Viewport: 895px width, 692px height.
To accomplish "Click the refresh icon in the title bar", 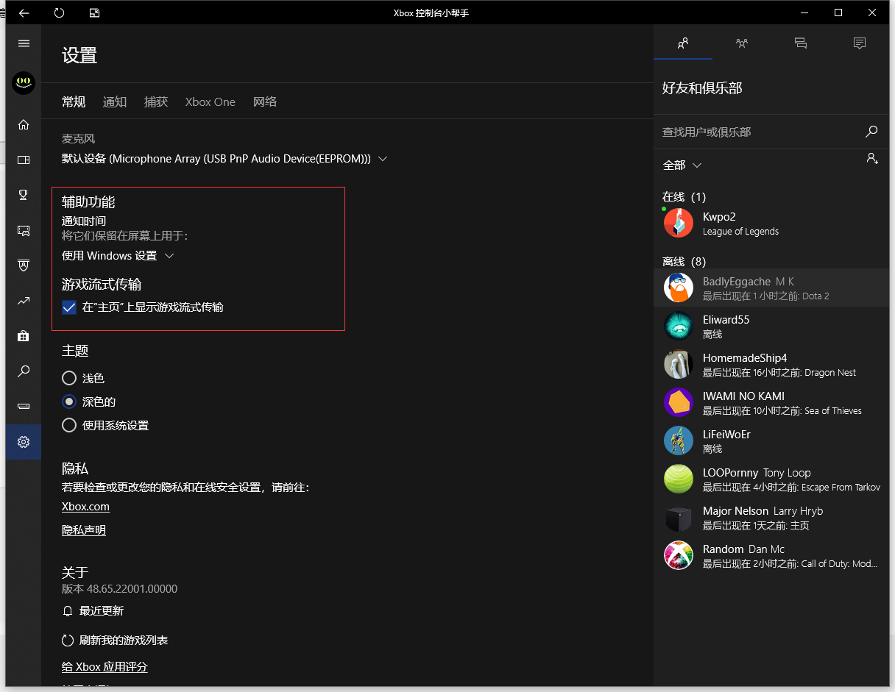I will coord(60,13).
